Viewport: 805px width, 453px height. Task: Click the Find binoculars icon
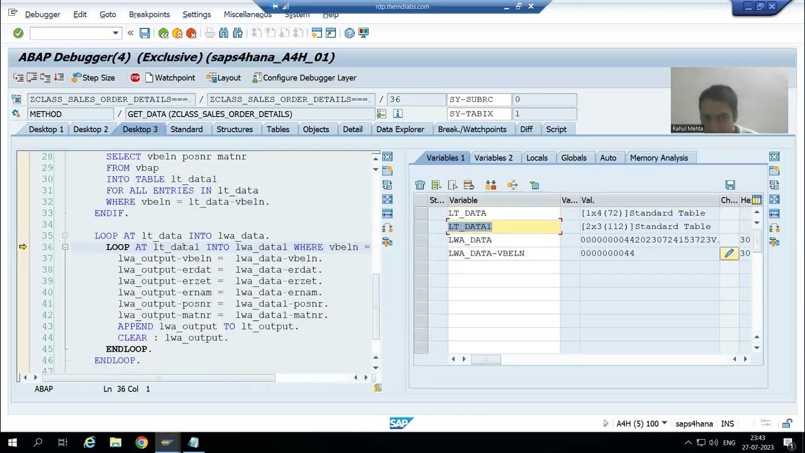point(224,33)
